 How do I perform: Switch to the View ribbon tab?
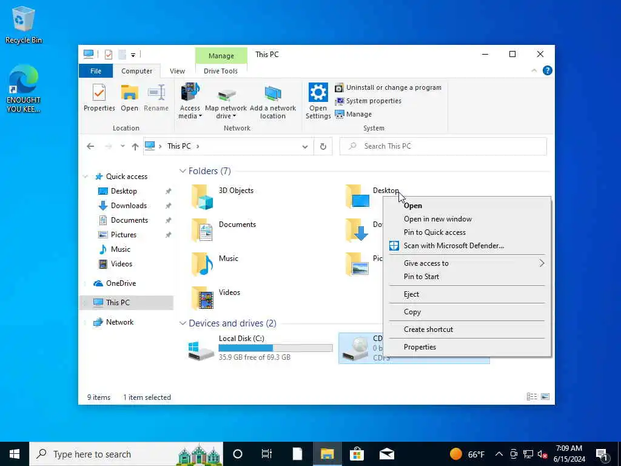coord(178,71)
